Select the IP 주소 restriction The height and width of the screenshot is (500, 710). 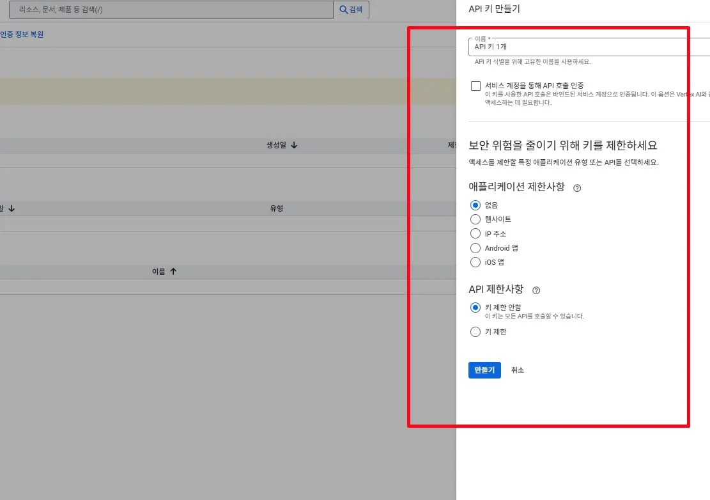tap(475, 233)
